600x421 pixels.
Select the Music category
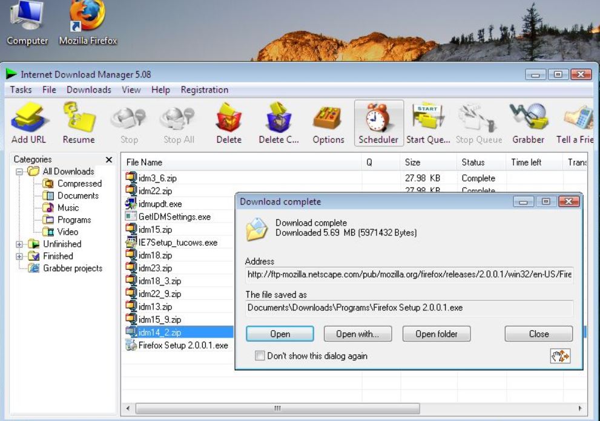pos(68,207)
